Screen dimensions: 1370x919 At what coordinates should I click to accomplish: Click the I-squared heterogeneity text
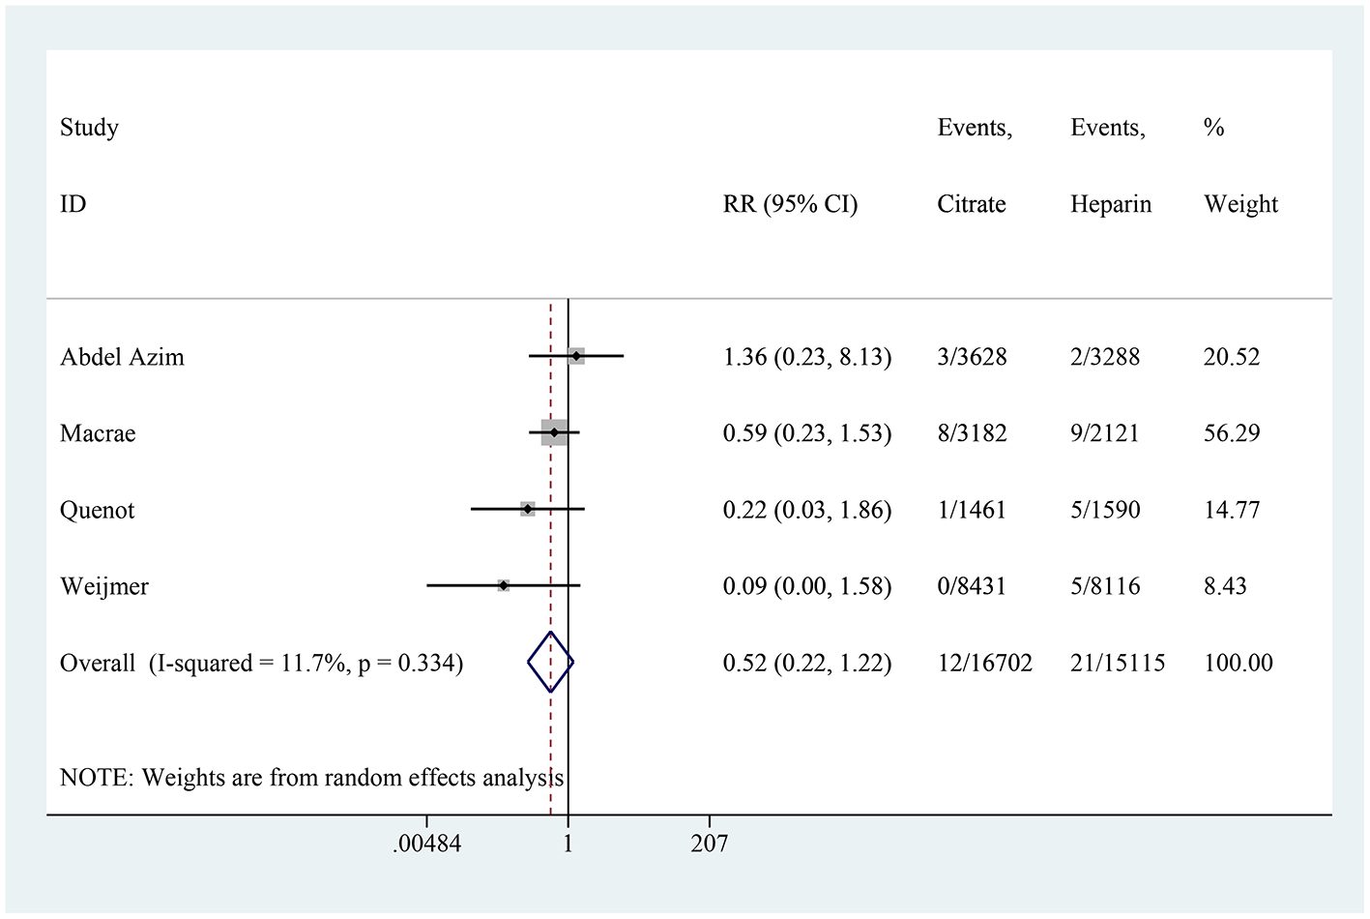click(306, 664)
